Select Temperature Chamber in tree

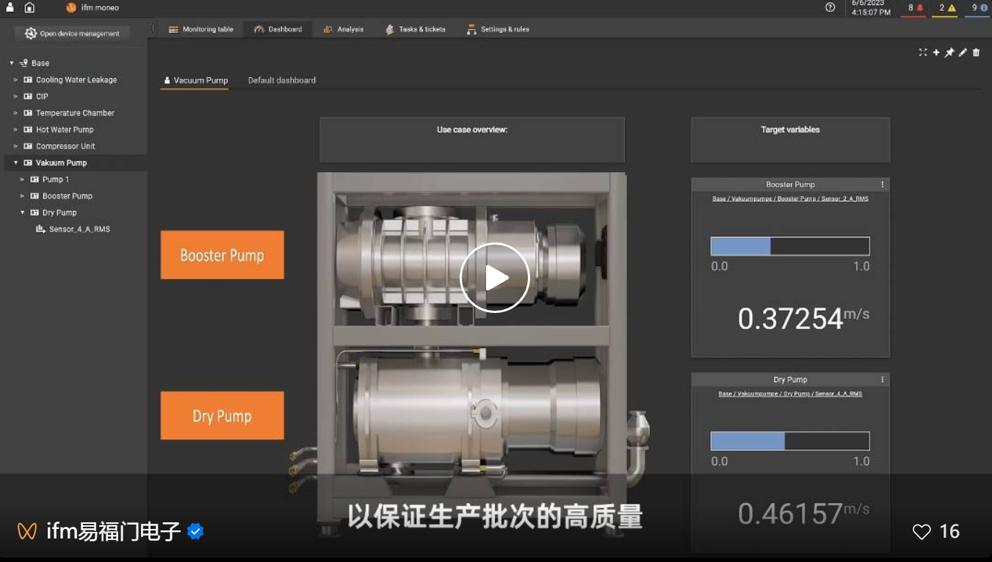click(x=75, y=113)
